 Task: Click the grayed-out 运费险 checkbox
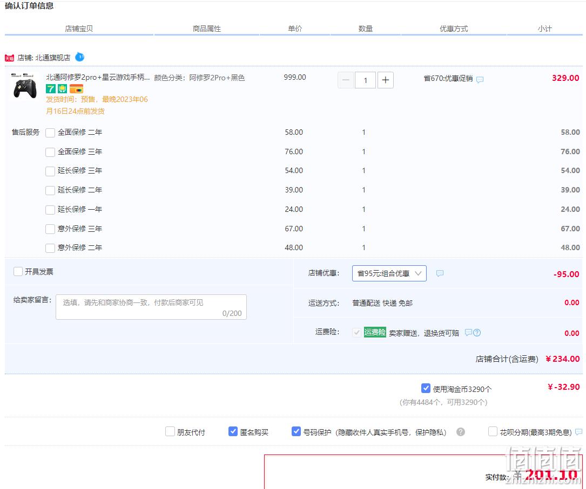357,332
